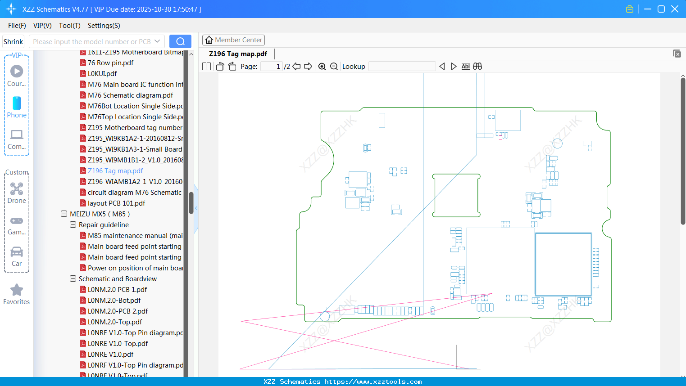
Task: Rotate the page counterclockwise
Action: point(219,66)
